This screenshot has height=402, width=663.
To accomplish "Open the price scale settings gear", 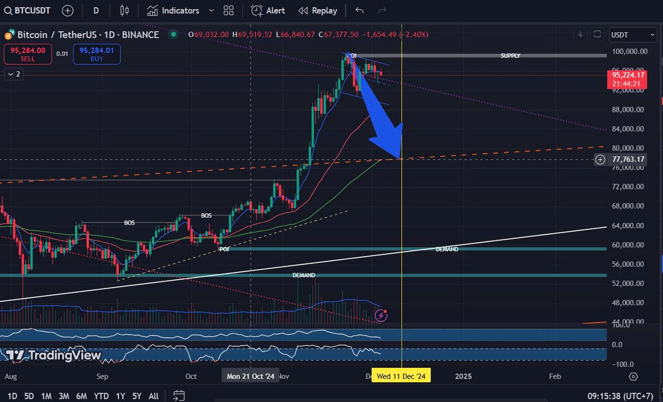I will pyautogui.click(x=633, y=376).
